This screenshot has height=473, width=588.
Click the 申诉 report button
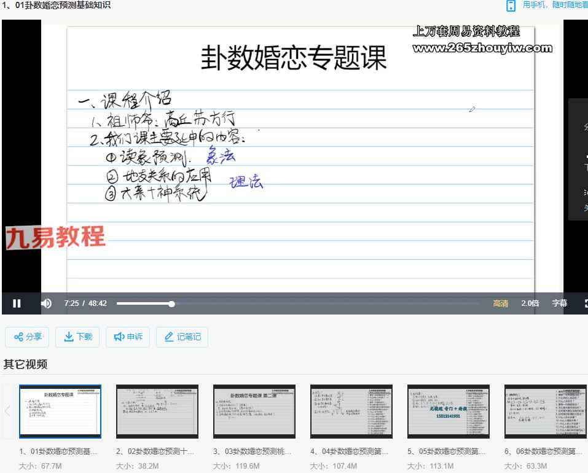(128, 337)
